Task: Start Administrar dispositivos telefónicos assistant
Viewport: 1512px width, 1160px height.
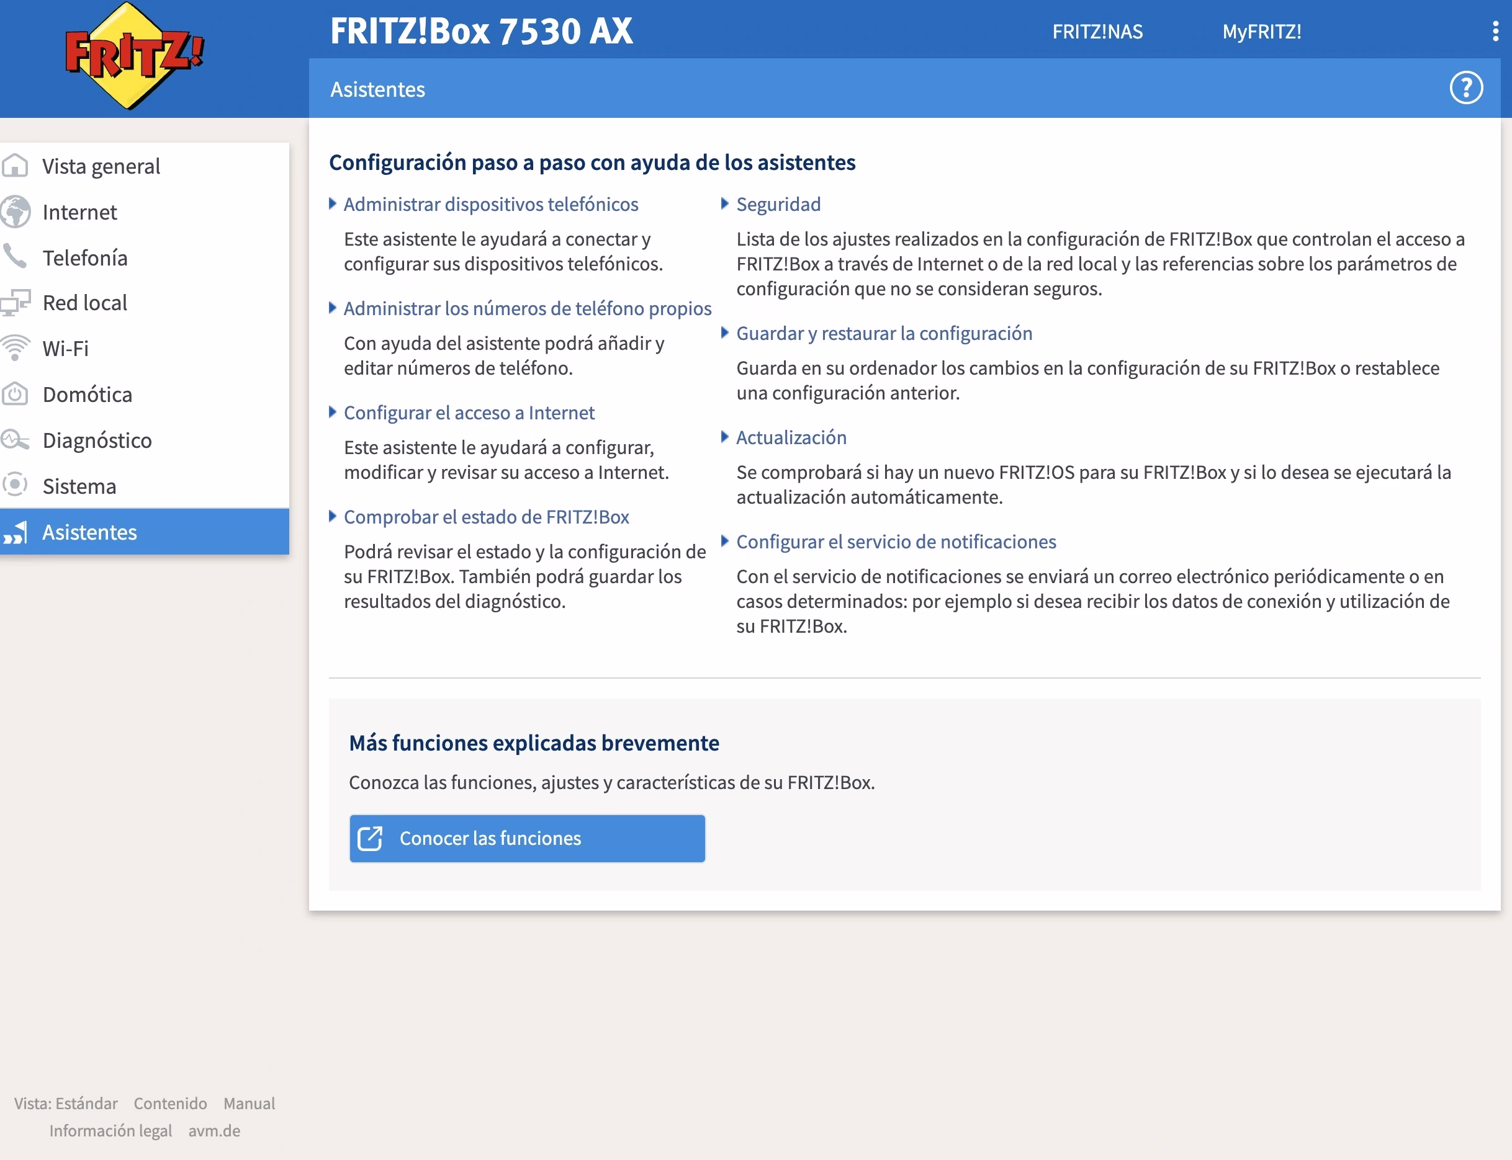Action: pos(490,204)
